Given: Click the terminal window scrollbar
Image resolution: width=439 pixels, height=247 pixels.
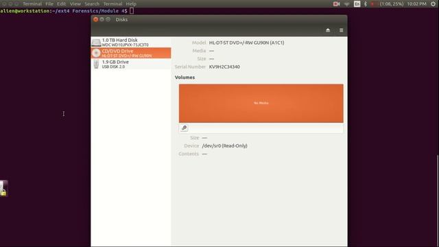Looking at the screenshot, I should click(438, 200).
